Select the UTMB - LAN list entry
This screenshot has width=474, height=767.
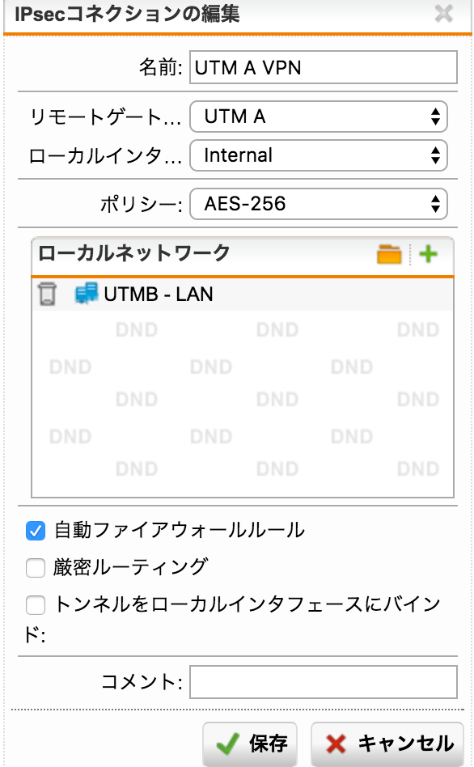click(x=243, y=295)
